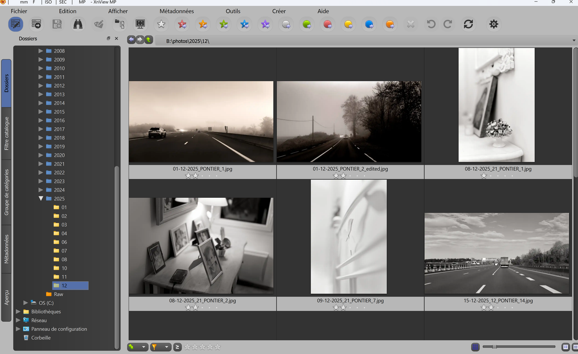
Task: Apply the orange star rating icon
Action: click(203, 24)
